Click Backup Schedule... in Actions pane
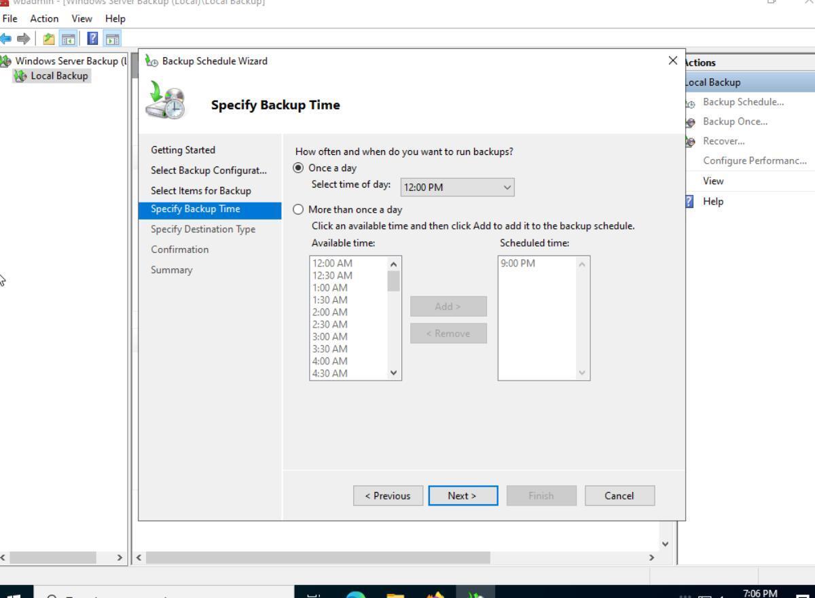 pos(743,102)
